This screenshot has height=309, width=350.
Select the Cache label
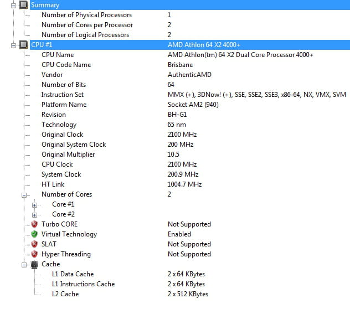50,264
